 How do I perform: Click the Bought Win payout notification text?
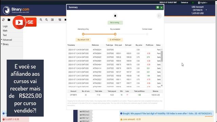point(167,114)
